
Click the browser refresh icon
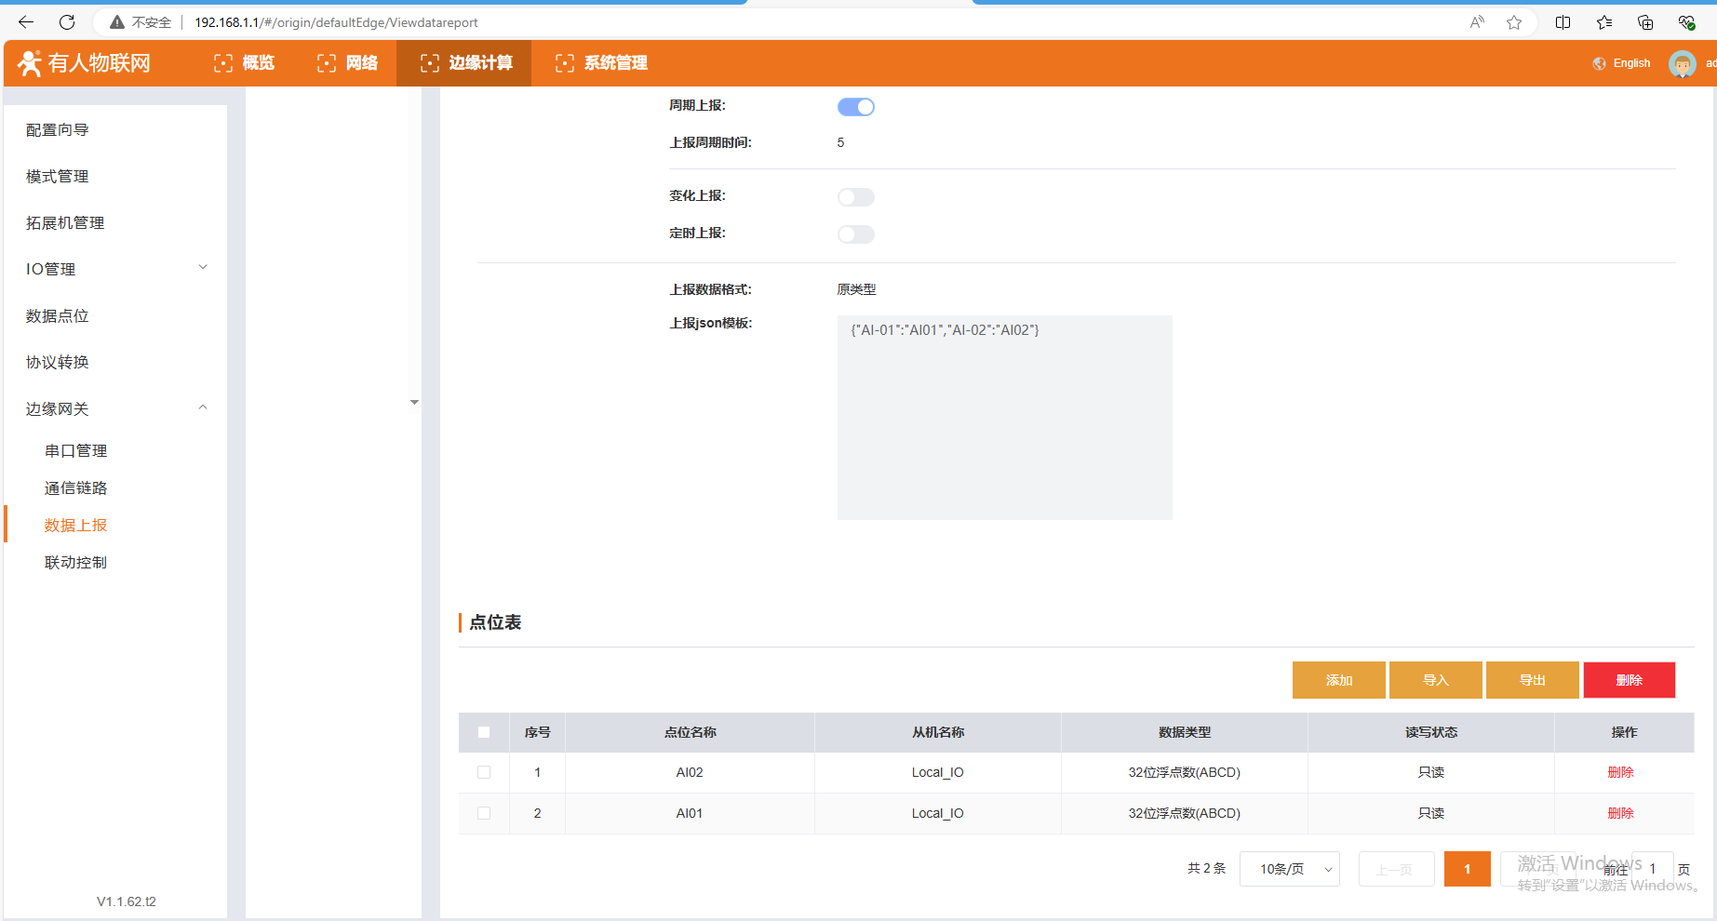67,22
